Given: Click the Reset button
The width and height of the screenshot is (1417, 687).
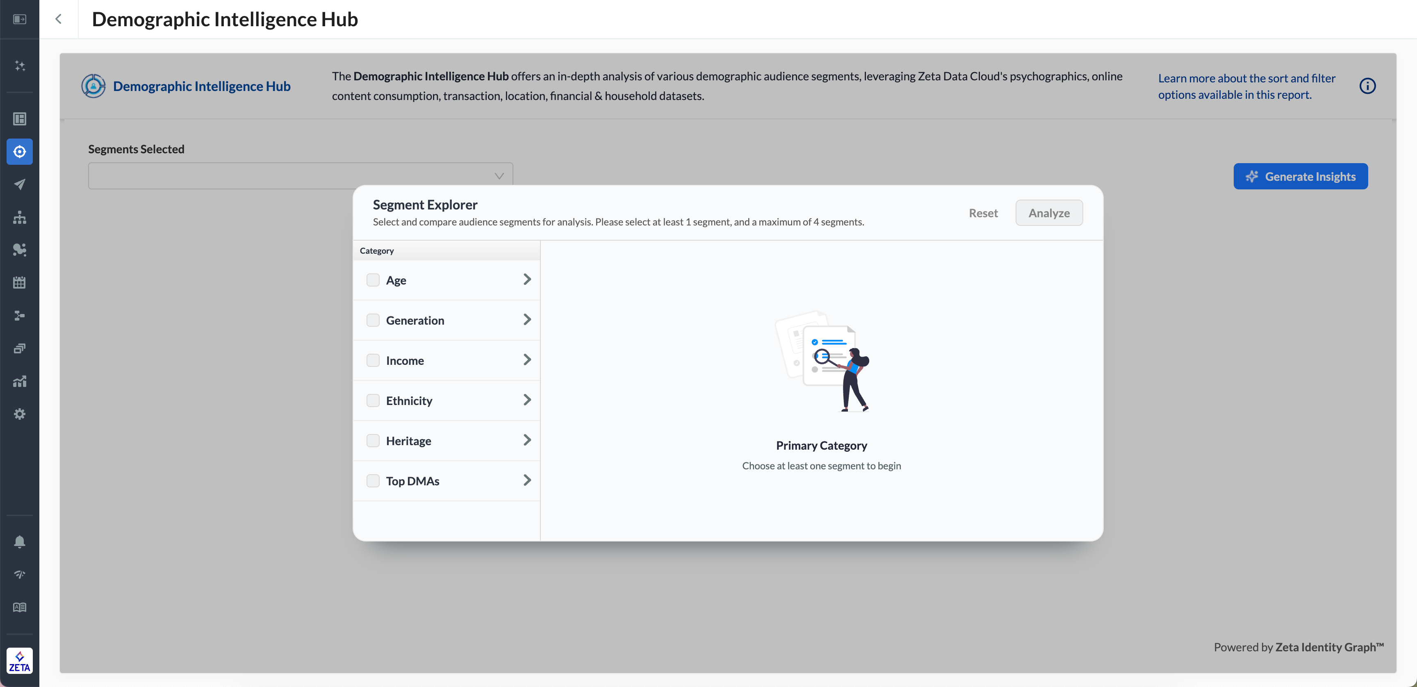Looking at the screenshot, I should pos(983,213).
